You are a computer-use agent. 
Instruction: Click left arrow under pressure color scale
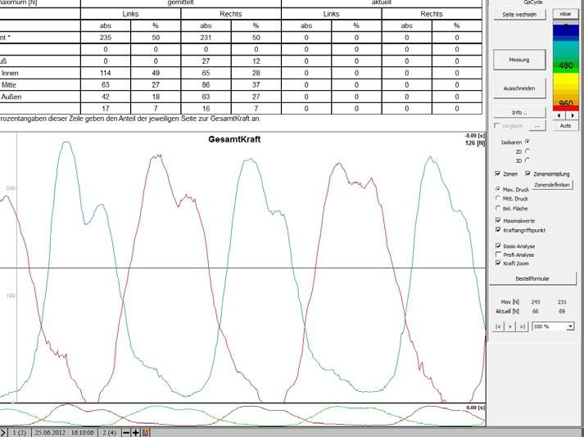click(x=559, y=115)
